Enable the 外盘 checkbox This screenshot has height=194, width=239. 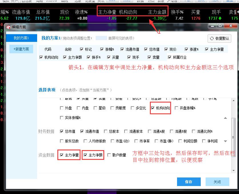click(62, 108)
